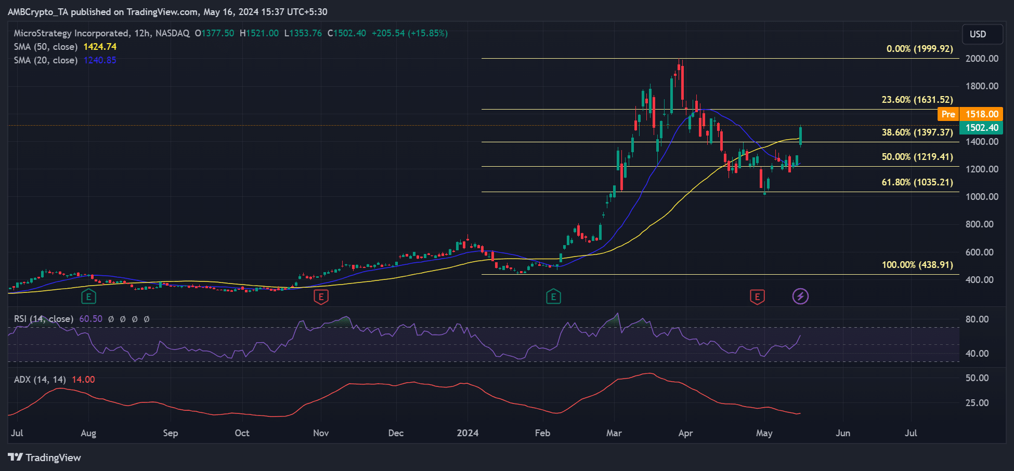Click the 23.60% (1631.52) Fibonacci label

pos(917,100)
